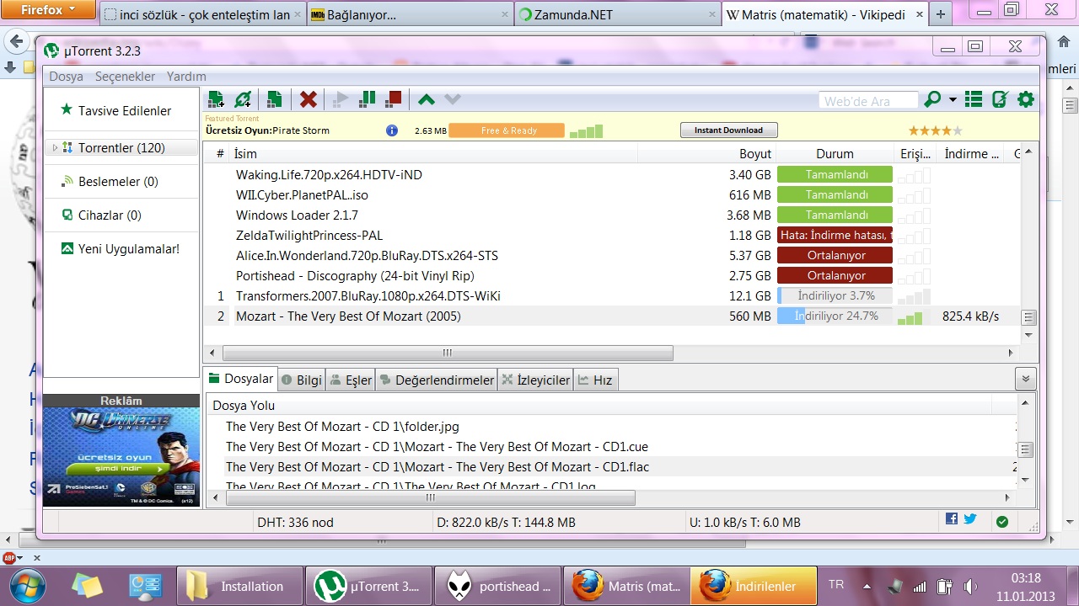Select Alice.In.Wonderland.720p.BluRay torrent row
The height and width of the screenshot is (606, 1079).
point(612,255)
